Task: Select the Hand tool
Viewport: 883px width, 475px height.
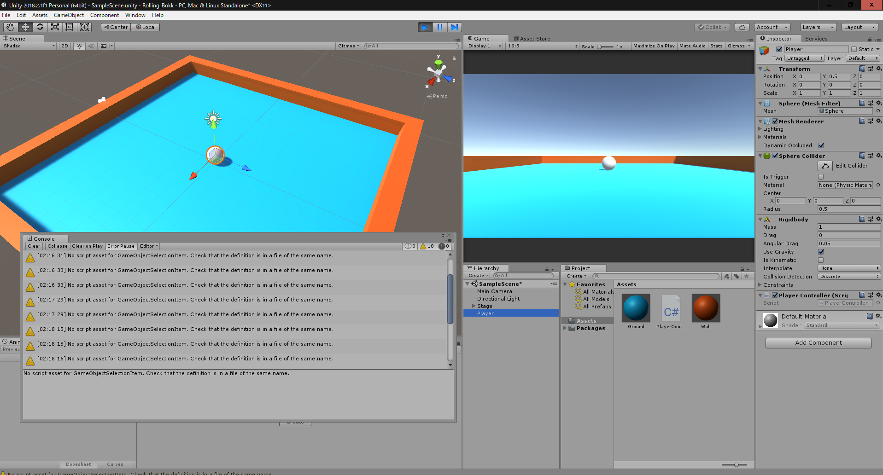Action: 11,27
